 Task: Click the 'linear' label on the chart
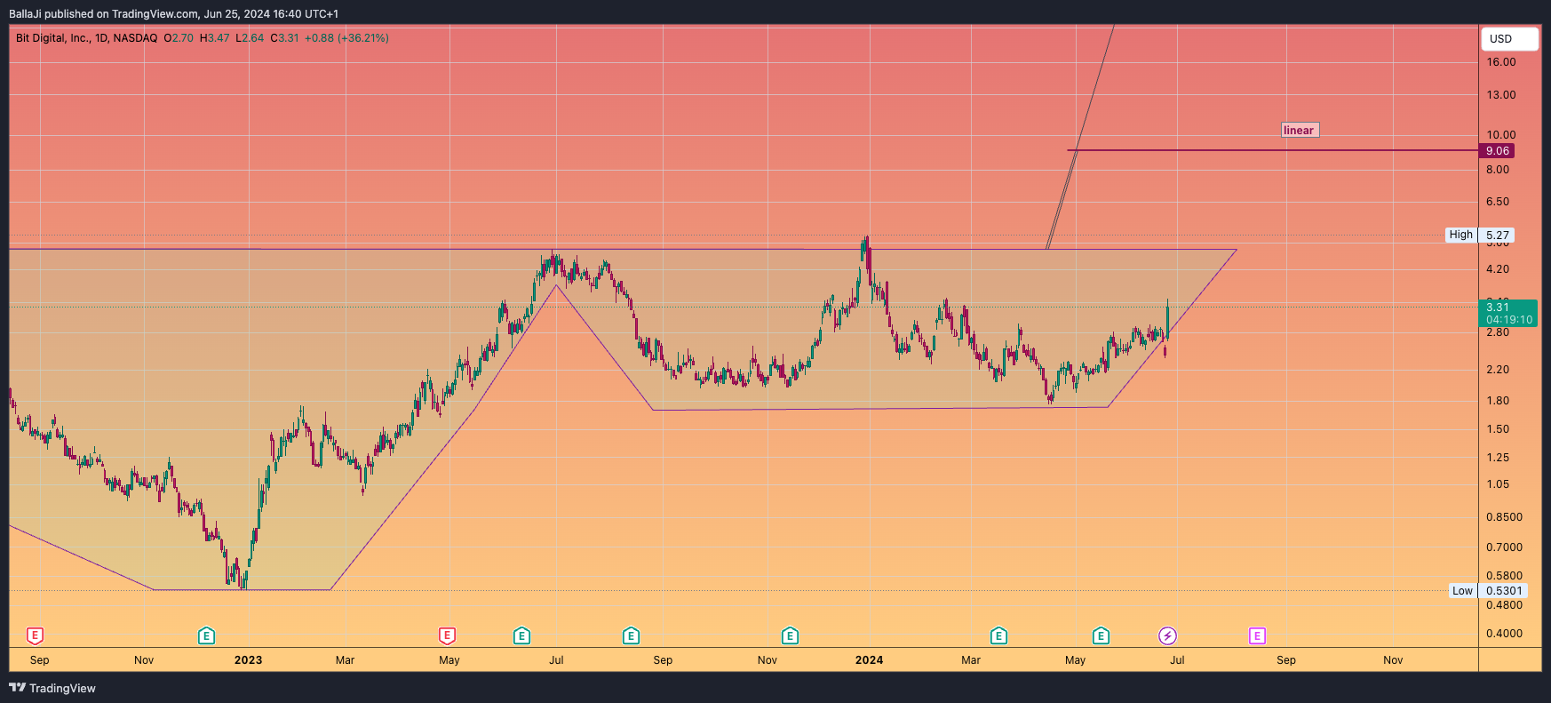[1299, 130]
